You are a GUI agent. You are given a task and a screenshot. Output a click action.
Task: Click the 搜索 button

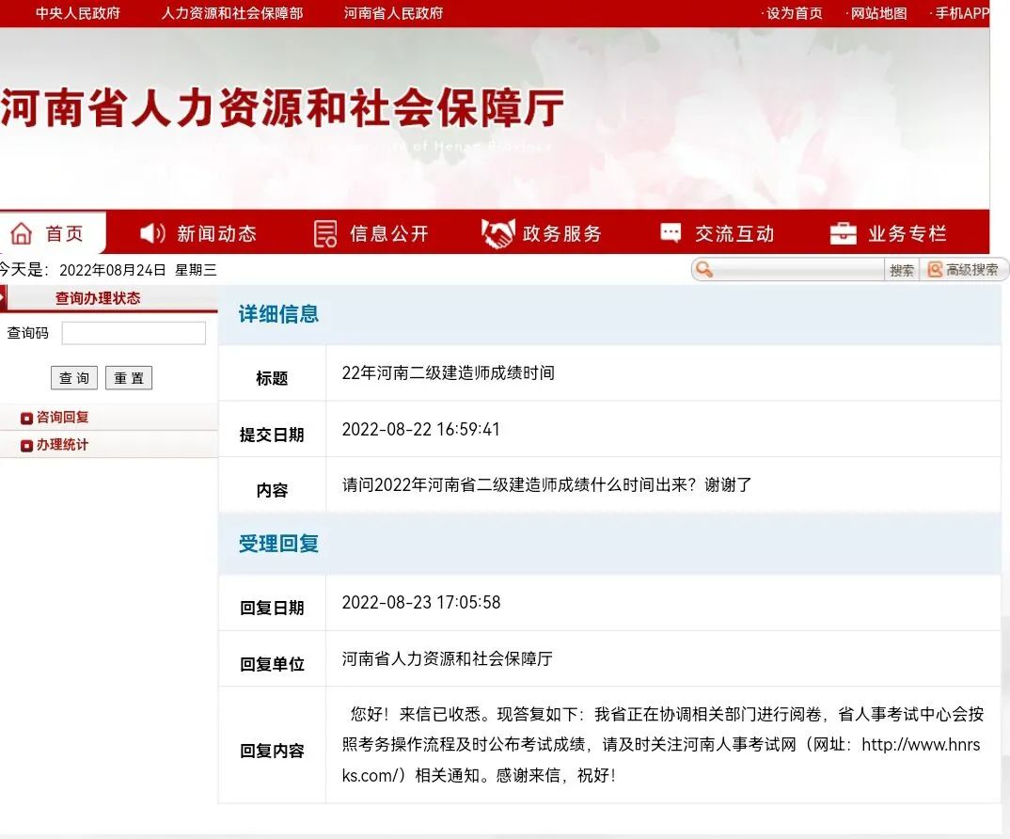point(901,270)
